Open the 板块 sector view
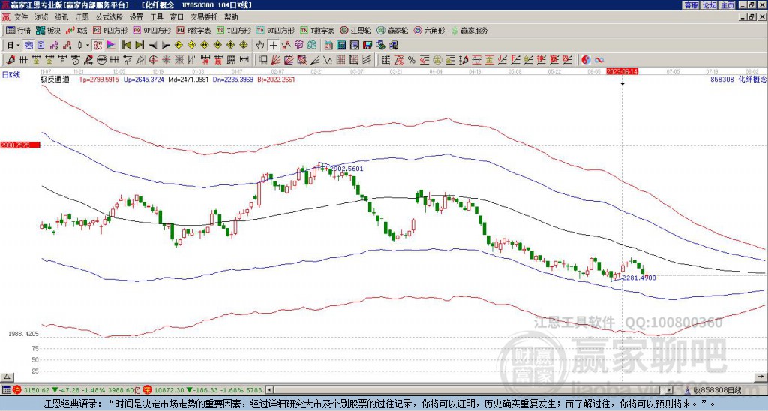768x411 pixels. point(48,30)
